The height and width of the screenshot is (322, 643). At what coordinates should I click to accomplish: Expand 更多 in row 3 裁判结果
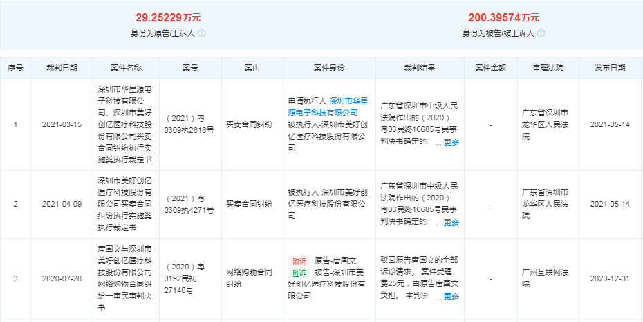click(451, 296)
